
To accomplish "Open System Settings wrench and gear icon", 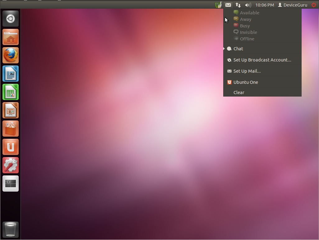I will tap(11, 165).
